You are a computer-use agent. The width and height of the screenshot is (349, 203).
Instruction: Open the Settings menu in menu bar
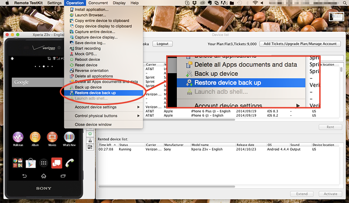[54, 3]
